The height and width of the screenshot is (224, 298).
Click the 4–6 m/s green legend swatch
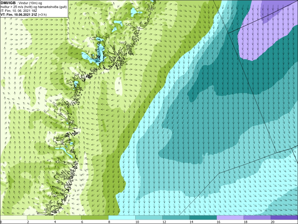[x=68, y=218]
